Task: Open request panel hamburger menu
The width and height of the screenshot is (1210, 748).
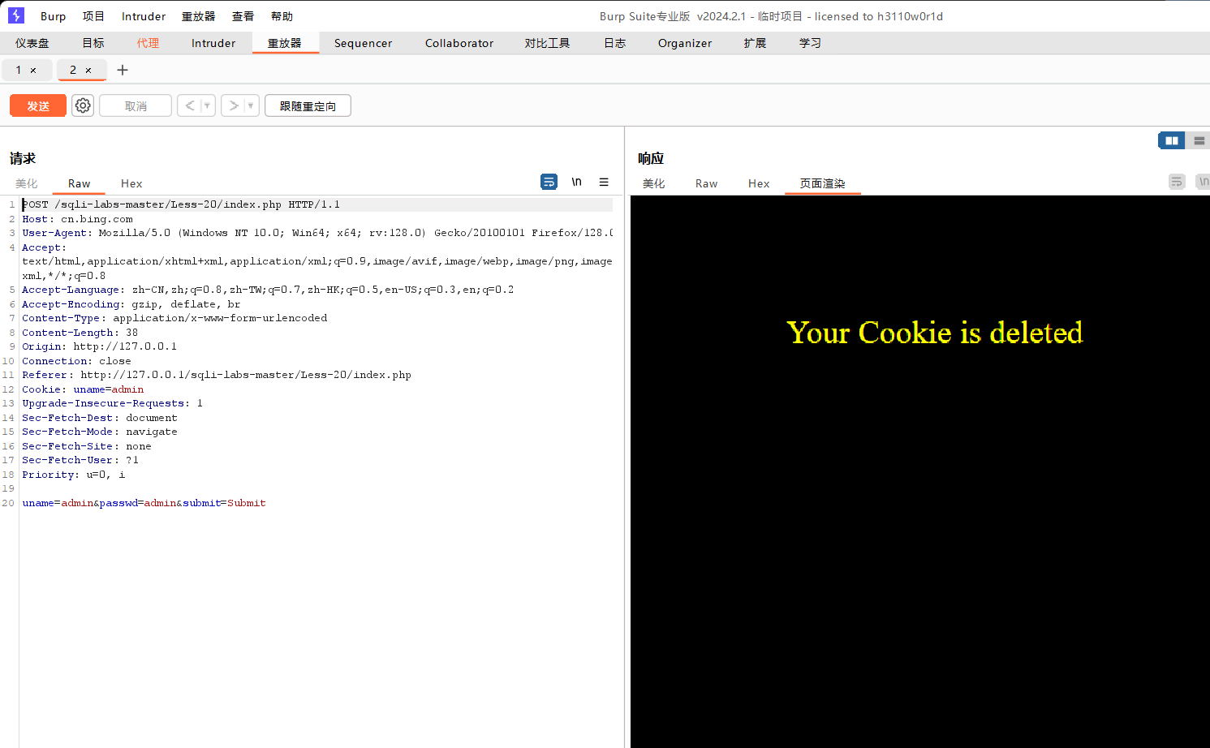Action: click(x=604, y=182)
